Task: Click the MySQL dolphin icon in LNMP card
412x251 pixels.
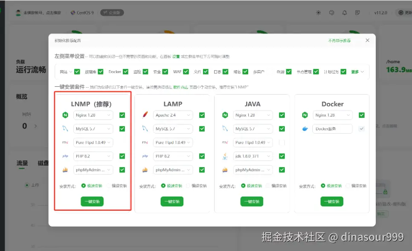Action: pos(65,128)
